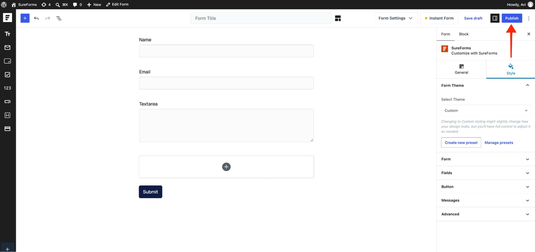Viewport: 535px width, 252px height.
Task: Click the WordPress logo icon
Action: tap(4, 5)
